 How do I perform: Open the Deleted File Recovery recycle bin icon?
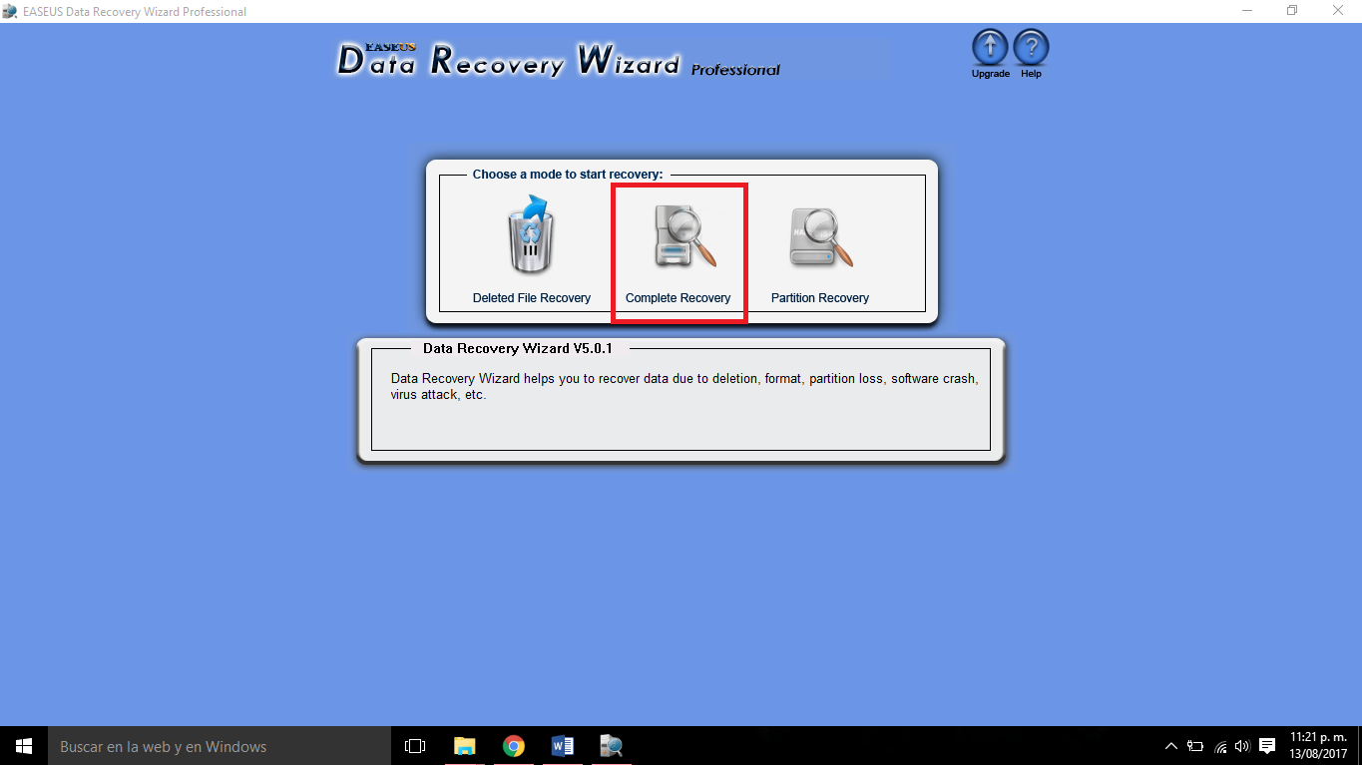click(x=532, y=235)
